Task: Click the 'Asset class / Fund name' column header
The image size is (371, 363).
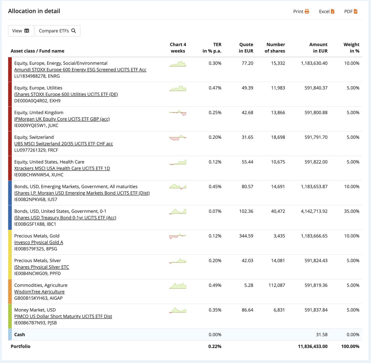Action: [x=37, y=51]
